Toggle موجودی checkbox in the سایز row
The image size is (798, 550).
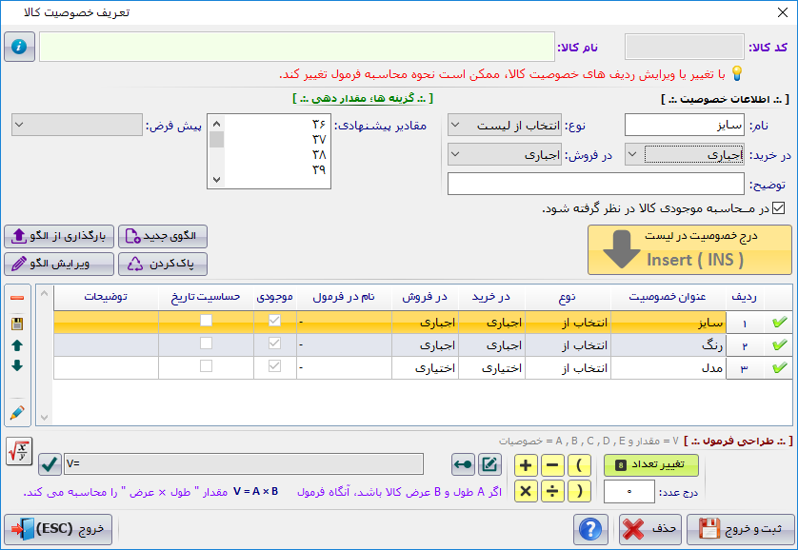tap(275, 321)
